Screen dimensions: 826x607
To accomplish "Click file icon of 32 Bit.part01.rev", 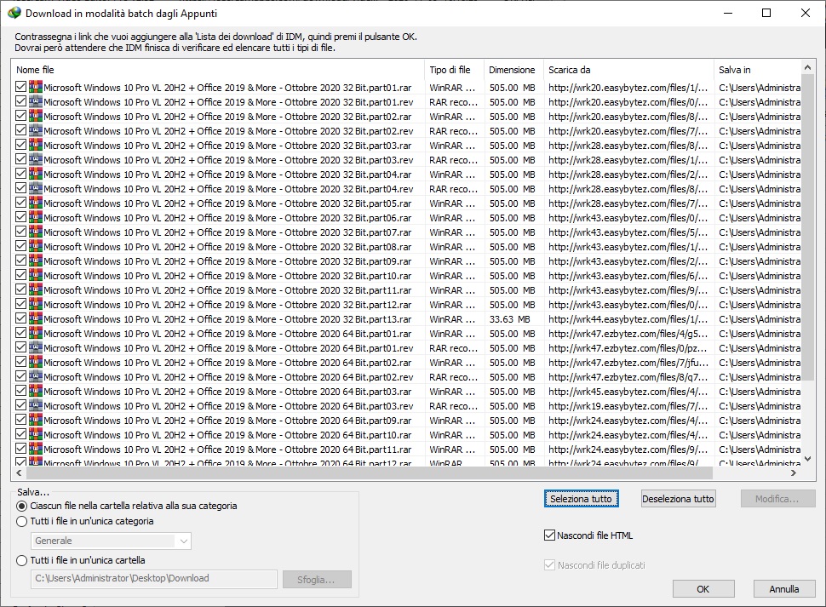I will tap(35, 101).
